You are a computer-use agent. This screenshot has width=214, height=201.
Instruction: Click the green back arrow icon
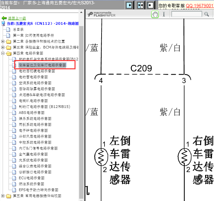pyautogui.click(x=4, y=18)
